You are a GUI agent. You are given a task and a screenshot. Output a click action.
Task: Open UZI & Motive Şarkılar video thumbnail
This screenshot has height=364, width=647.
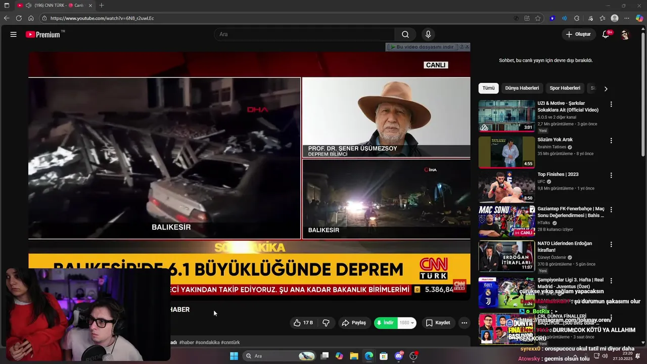pos(506,116)
